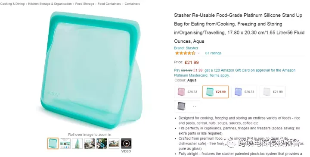This screenshot has height=157, width=310.
Task: Expand the star rating dropdown arrow
Action: (198, 53)
